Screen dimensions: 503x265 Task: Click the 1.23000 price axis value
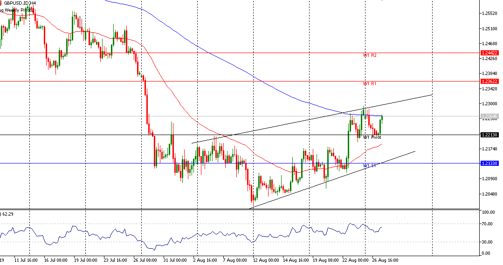click(489, 104)
